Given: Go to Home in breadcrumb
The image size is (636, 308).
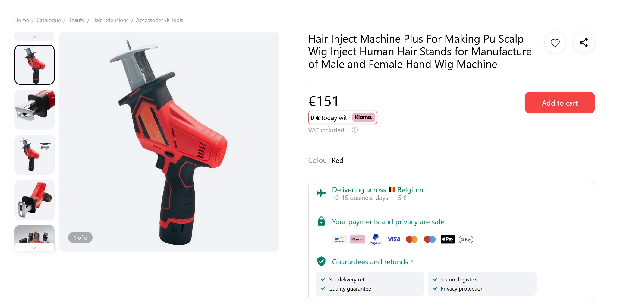Looking at the screenshot, I should (22, 20).
